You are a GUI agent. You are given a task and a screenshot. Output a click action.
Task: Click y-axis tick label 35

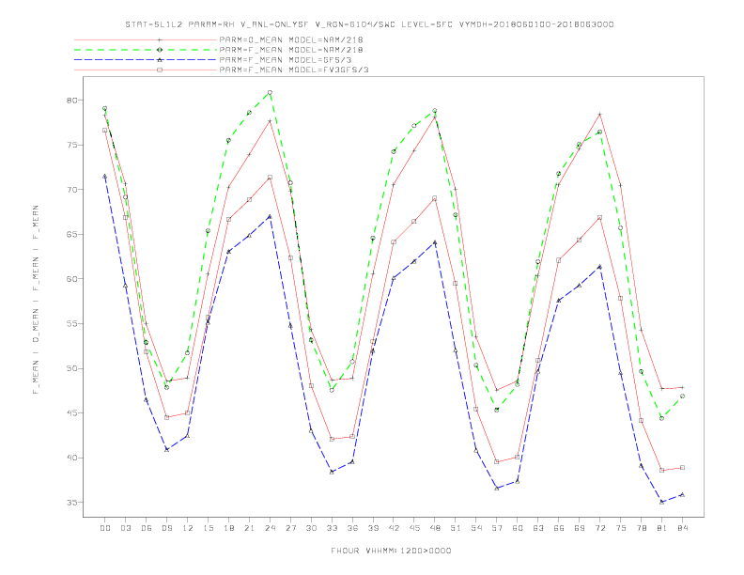[x=71, y=503]
